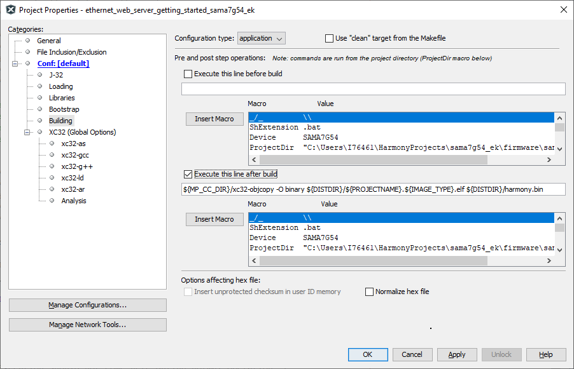Click upper macro list scroll-up arrow
The height and width of the screenshot is (369, 574).
[559, 118]
